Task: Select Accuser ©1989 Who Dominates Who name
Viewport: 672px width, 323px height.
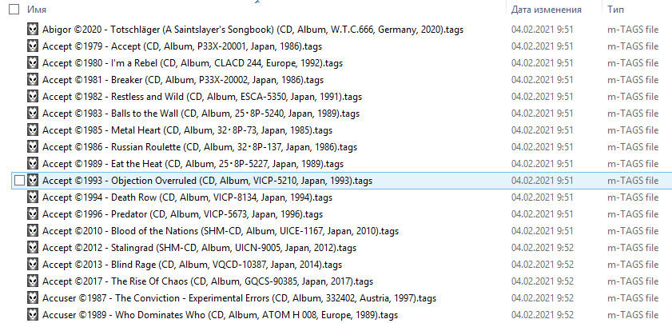Action: point(221,315)
